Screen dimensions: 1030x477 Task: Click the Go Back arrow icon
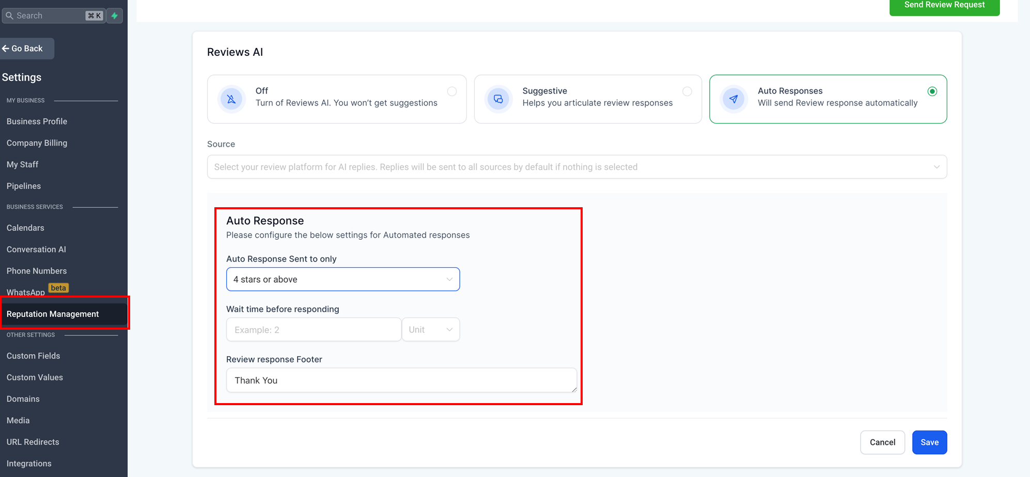(6, 49)
